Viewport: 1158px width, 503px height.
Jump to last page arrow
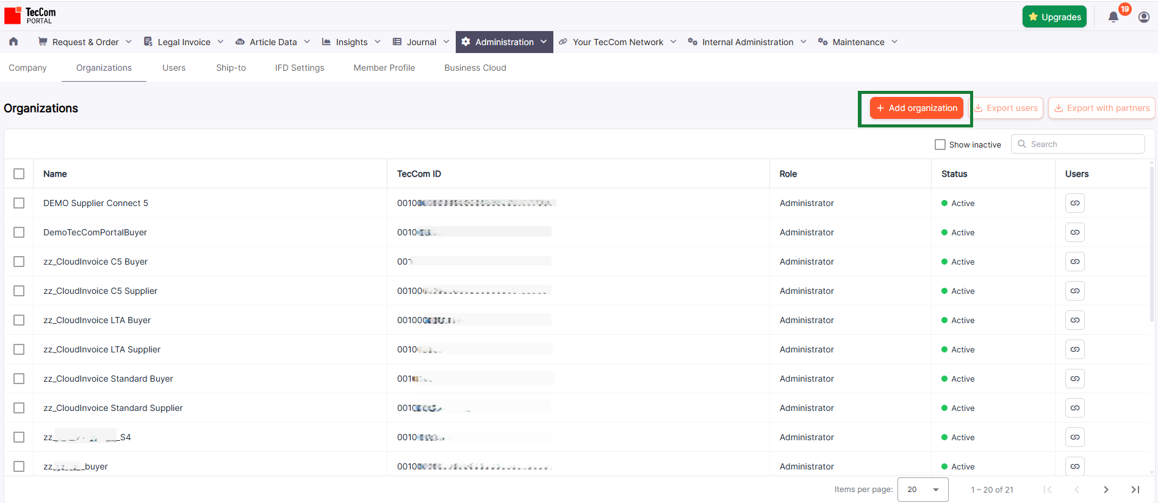(x=1135, y=490)
